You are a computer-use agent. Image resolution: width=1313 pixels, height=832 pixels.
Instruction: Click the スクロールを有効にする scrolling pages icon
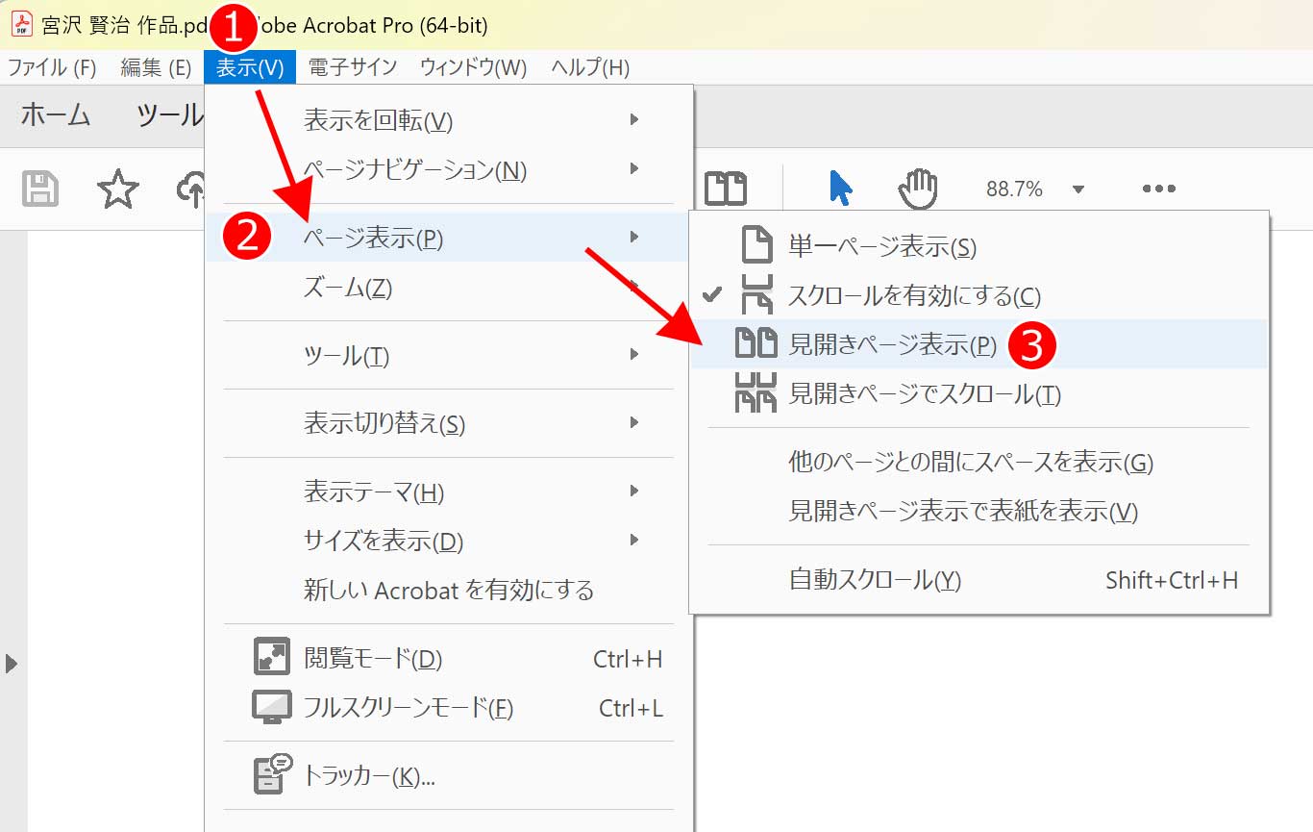click(757, 294)
